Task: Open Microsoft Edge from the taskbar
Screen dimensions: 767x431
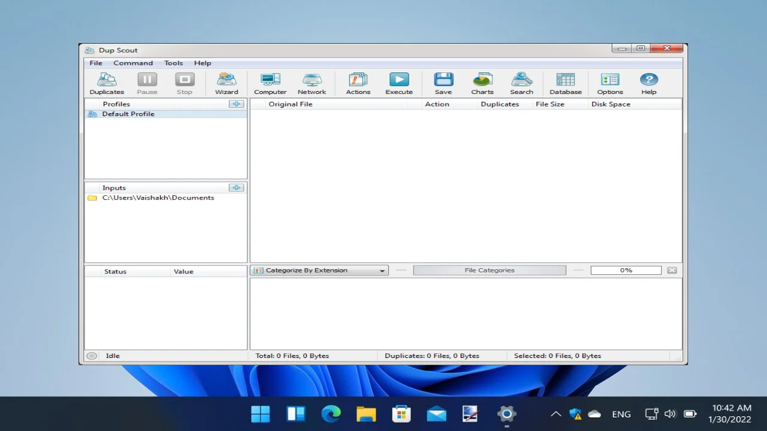Action: point(331,414)
